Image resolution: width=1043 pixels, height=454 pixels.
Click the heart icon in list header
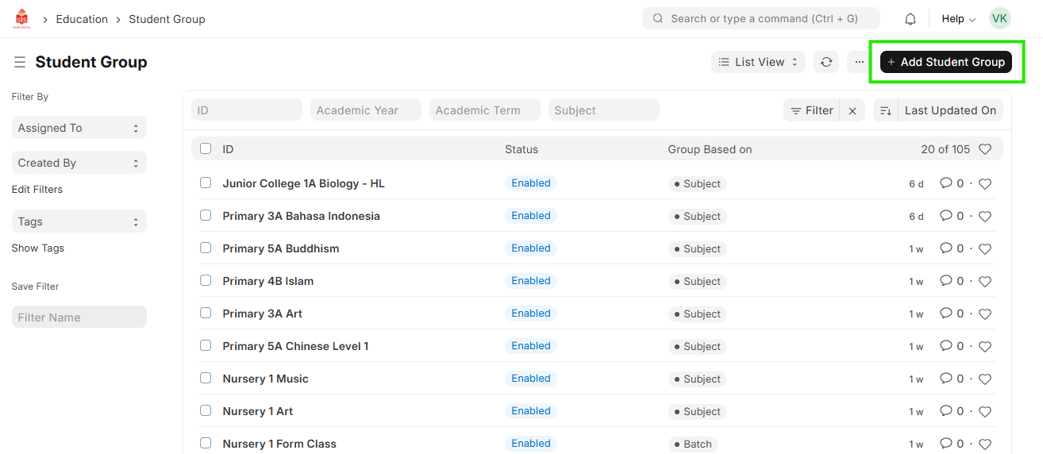pos(985,149)
